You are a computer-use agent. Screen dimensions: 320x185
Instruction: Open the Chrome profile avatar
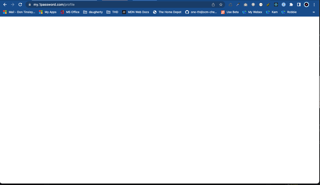coord(307,4)
